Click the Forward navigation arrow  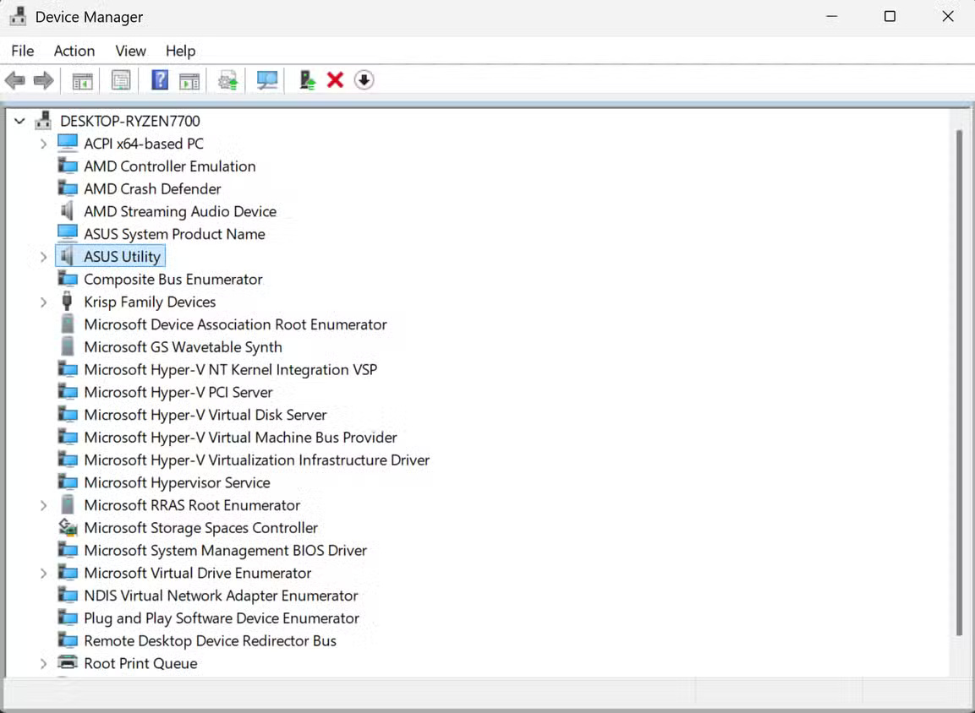pyautogui.click(x=43, y=80)
